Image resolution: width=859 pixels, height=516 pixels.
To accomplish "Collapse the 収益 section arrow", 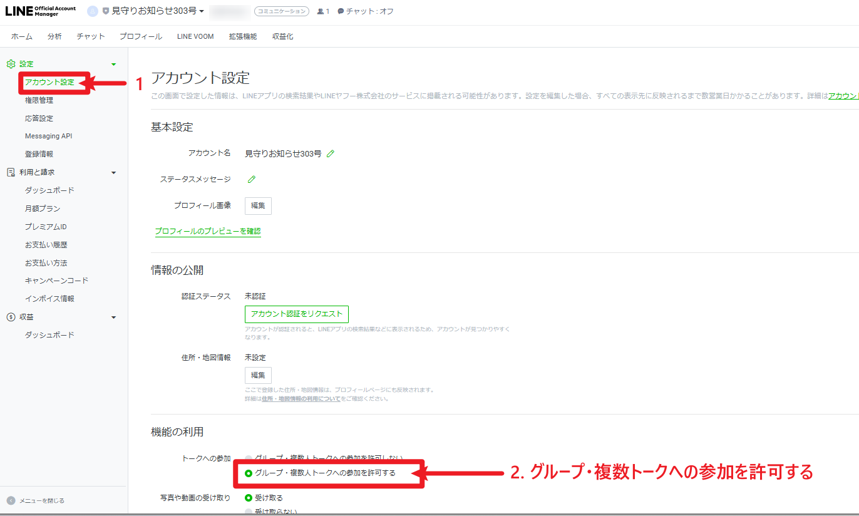I will pos(113,317).
